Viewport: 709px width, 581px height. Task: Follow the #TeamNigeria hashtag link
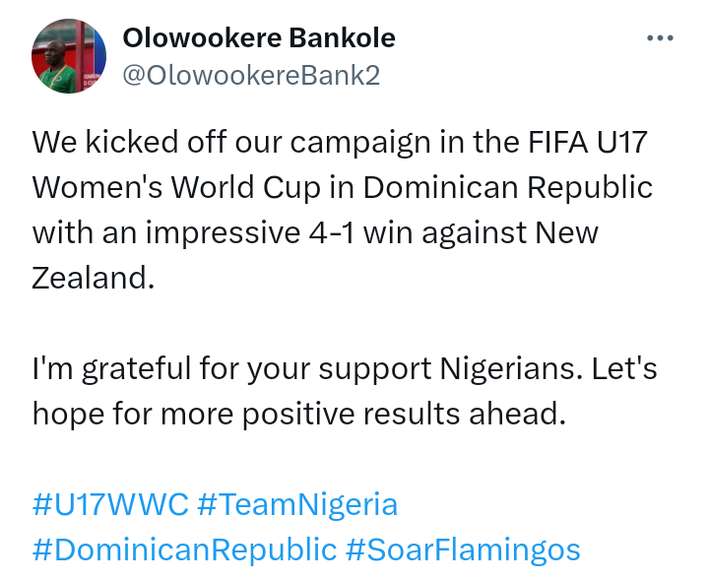point(297,505)
